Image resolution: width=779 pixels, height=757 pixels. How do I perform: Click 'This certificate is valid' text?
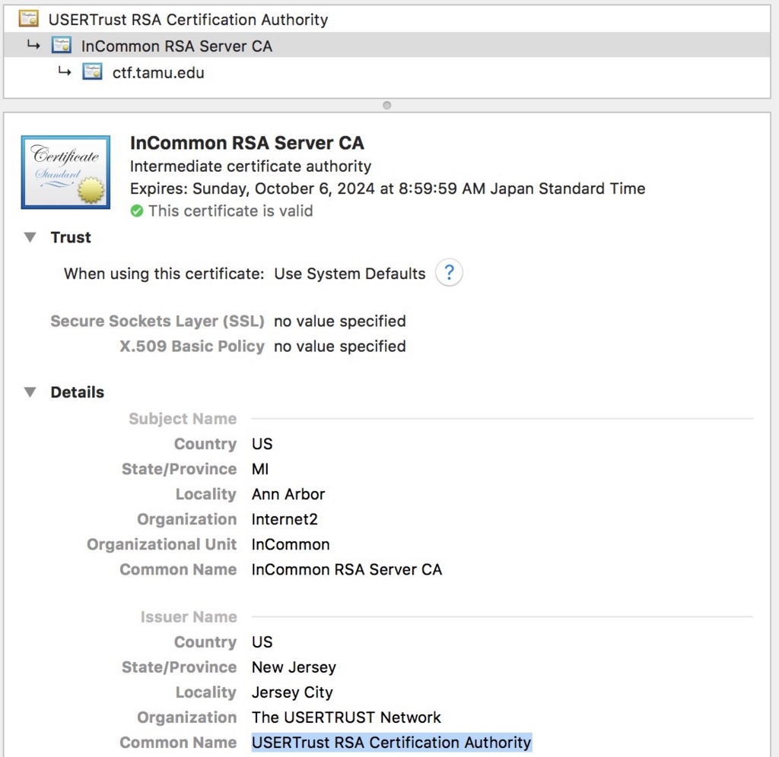pyautogui.click(x=231, y=211)
